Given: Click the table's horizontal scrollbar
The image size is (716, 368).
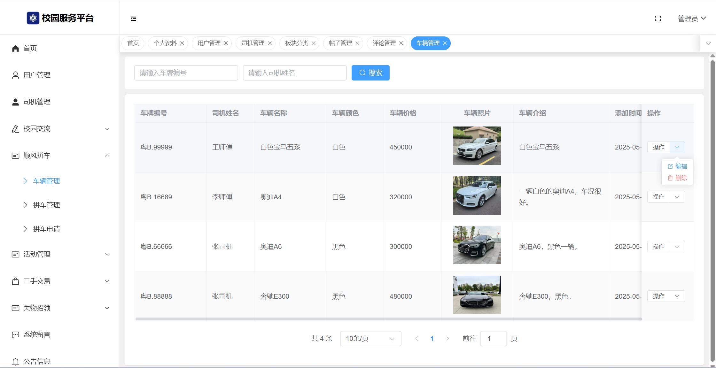Looking at the screenshot, I should coord(388,319).
